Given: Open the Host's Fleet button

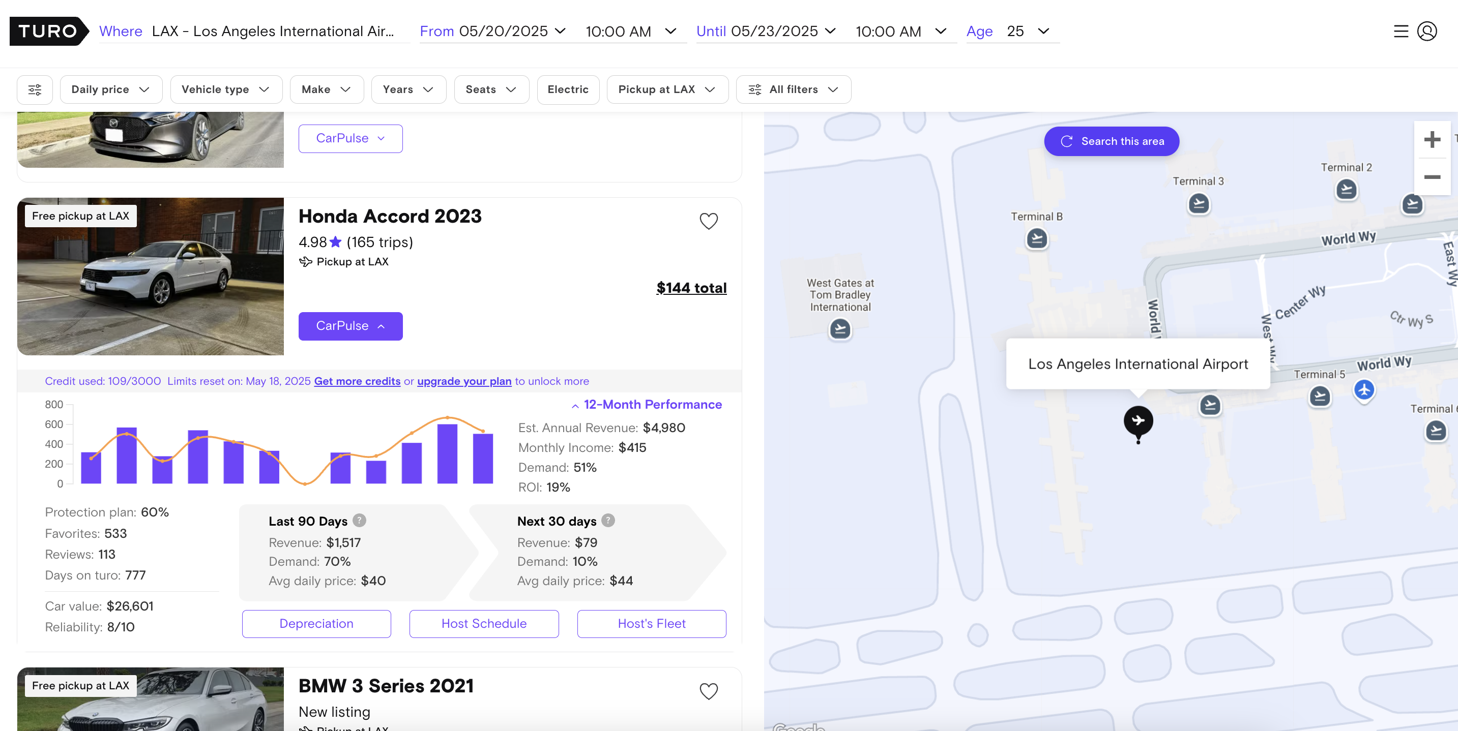Looking at the screenshot, I should pos(652,624).
